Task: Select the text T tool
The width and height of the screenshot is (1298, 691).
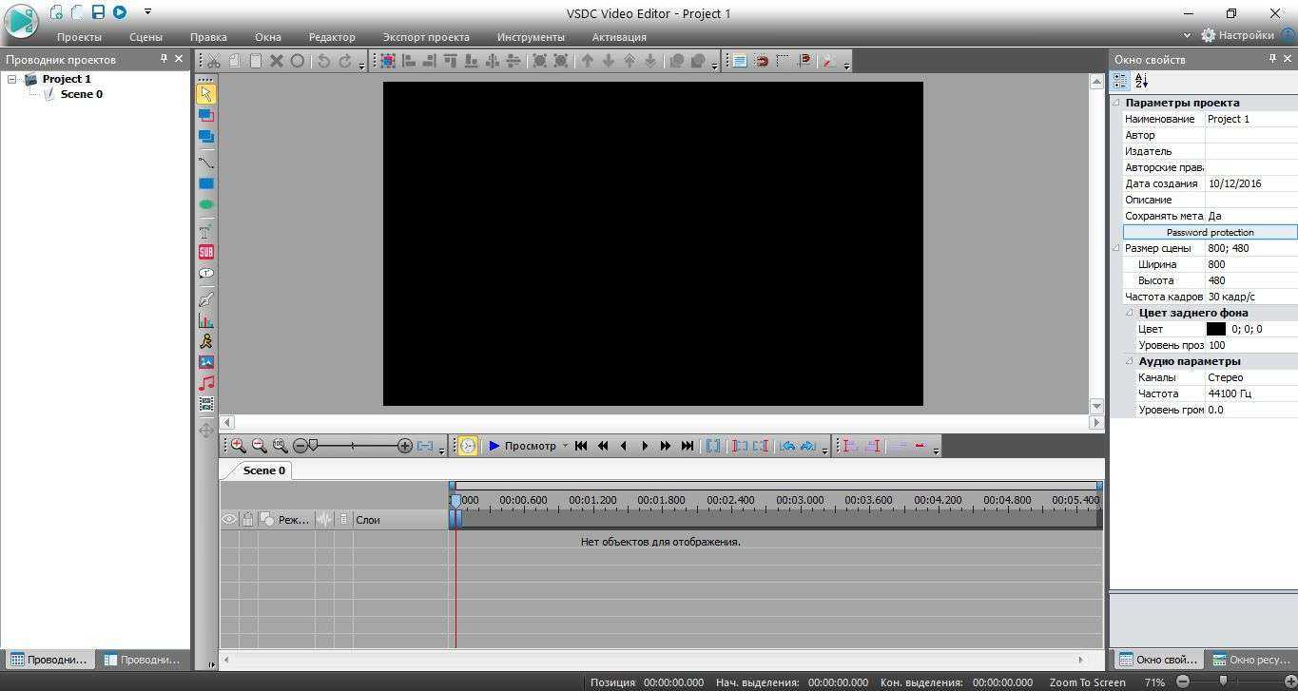Action: [x=205, y=231]
